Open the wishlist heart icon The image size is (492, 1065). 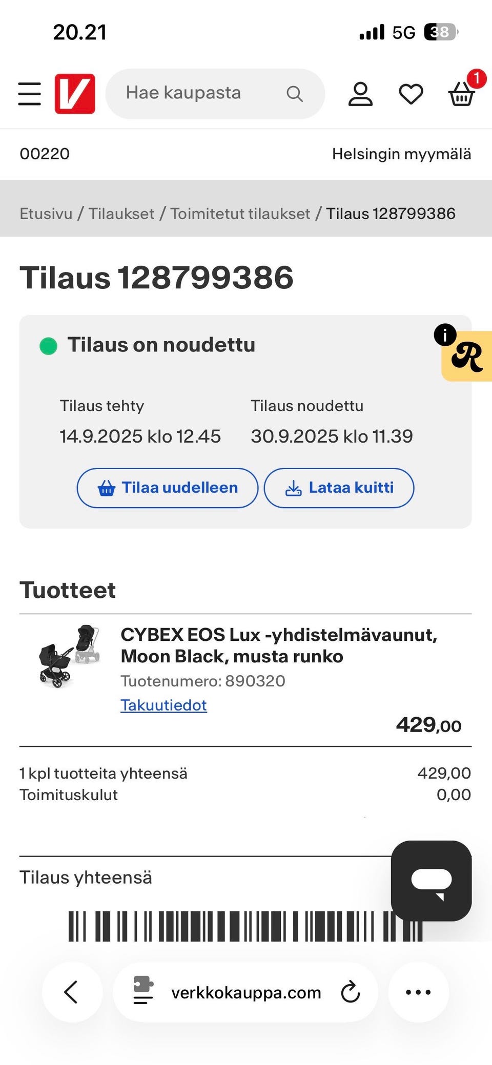(x=411, y=94)
